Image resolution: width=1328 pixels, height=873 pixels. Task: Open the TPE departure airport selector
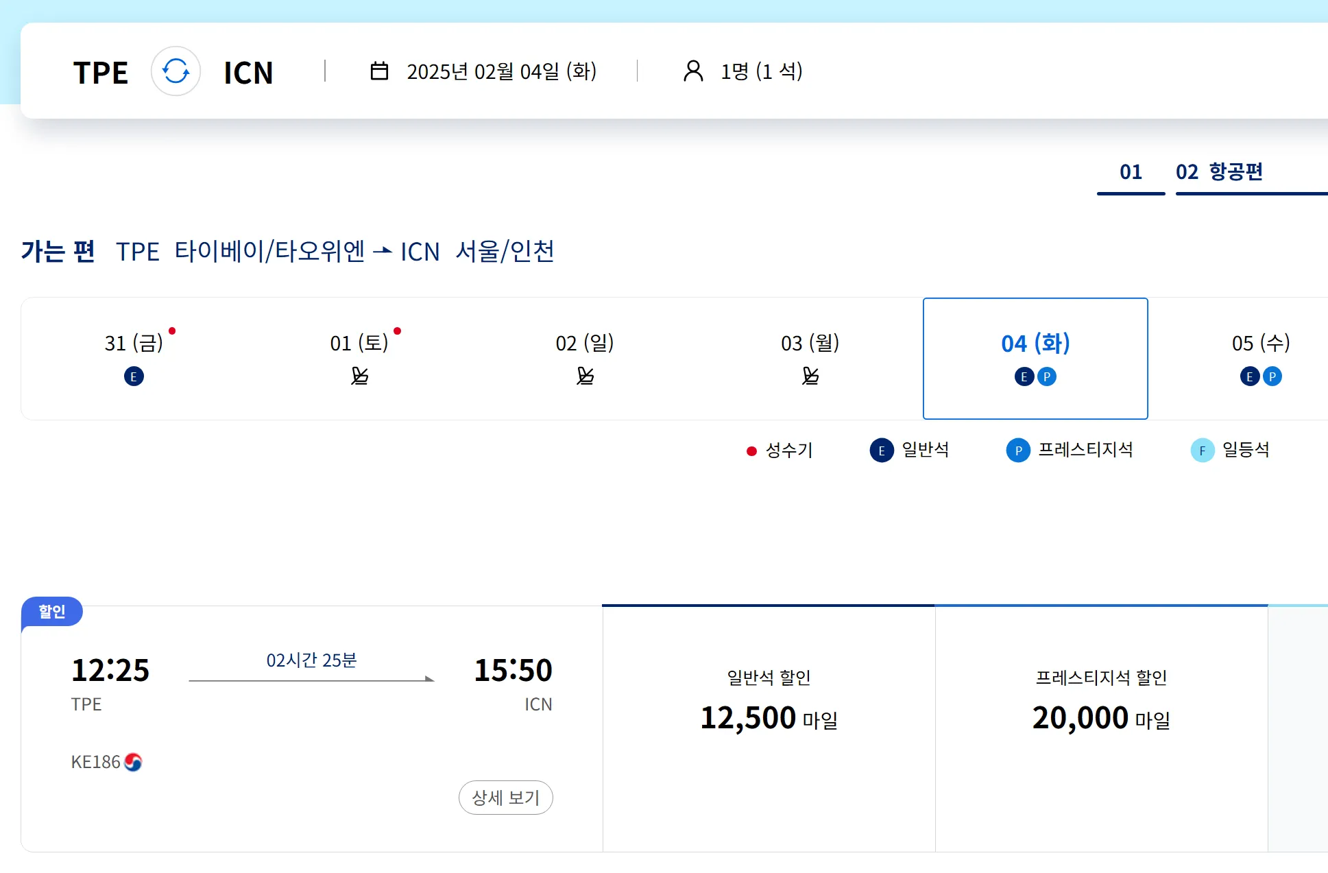(101, 73)
